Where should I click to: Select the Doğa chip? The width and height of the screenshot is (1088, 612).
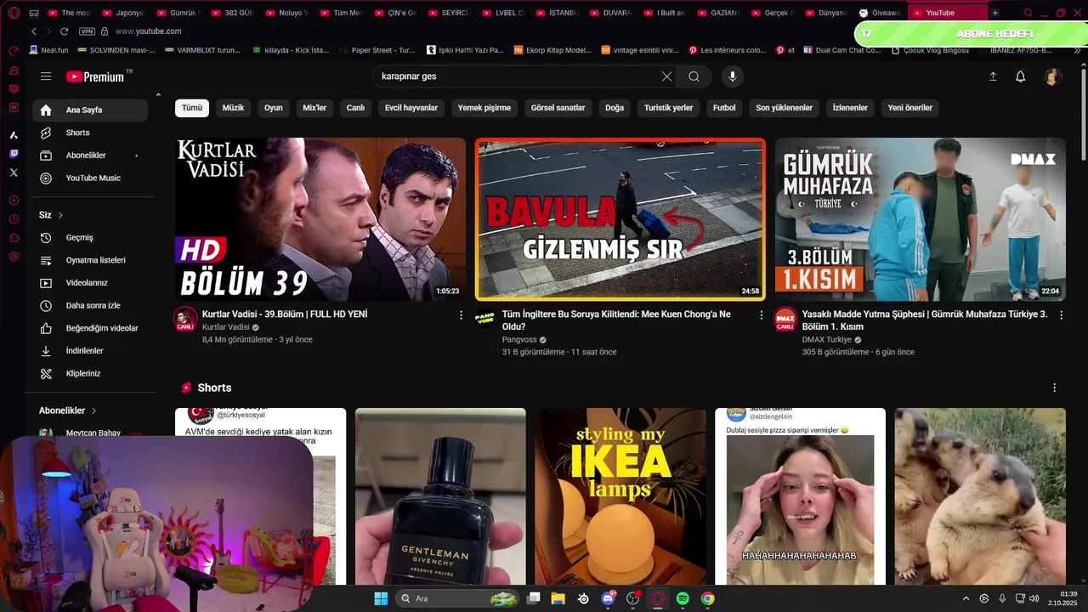[x=615, y=108]
